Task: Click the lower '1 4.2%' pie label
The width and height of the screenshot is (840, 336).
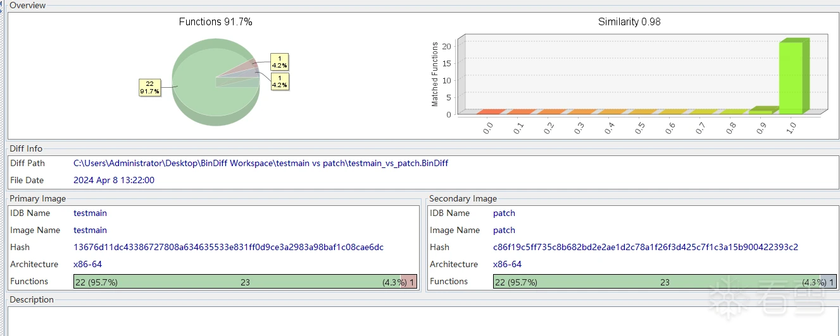Action: coord(280,81)
